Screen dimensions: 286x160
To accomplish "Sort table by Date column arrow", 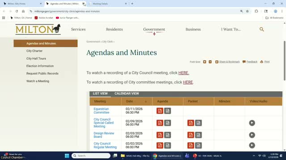I will click(146, 101).
